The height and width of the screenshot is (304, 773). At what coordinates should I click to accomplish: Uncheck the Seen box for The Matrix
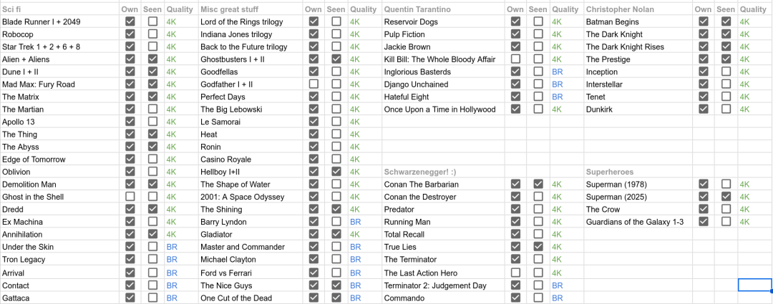point(153,97)
